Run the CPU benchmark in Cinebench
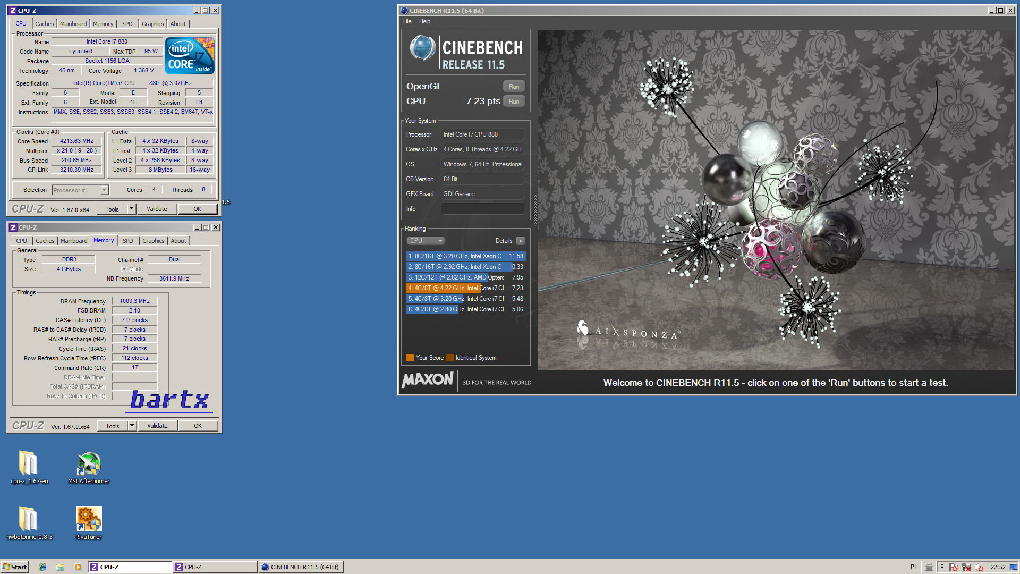This screenshot has height=574, width=1020. [514, 102]
